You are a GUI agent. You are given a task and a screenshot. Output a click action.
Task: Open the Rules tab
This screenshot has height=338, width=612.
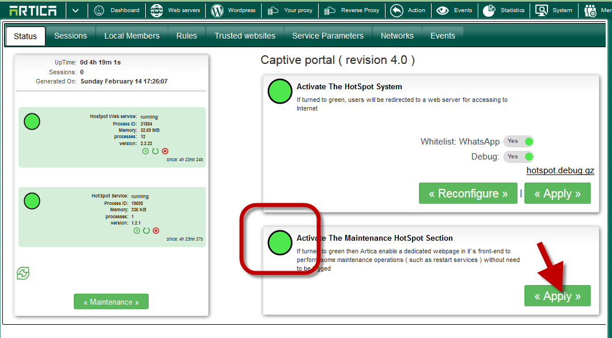point(187,36)
